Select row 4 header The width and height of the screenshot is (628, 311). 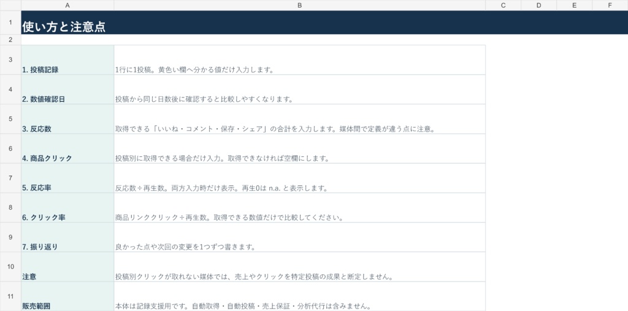pos(10,90)
